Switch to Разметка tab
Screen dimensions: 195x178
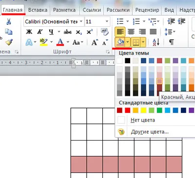click(64, 10)
